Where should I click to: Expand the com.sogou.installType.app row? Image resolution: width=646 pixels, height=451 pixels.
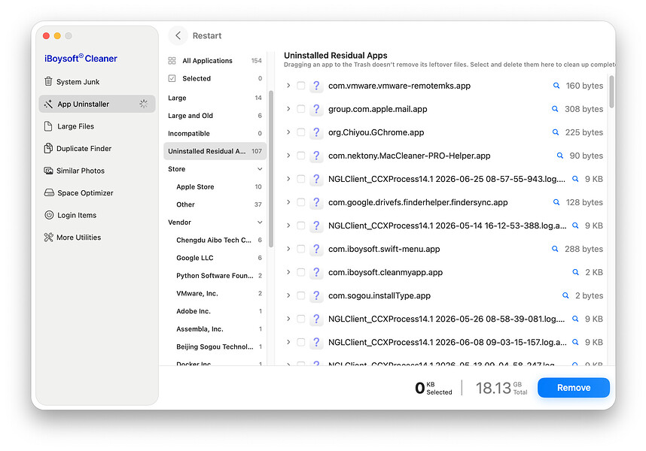pyautogui.click(x=288, y=295)
